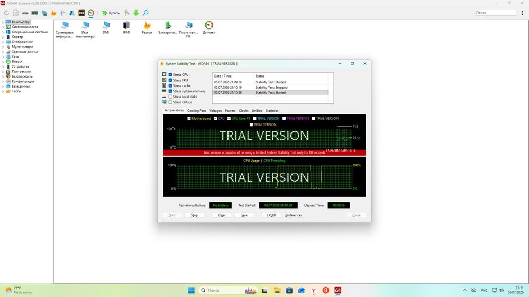Open the Датчики gauge icon

[209, 27]
